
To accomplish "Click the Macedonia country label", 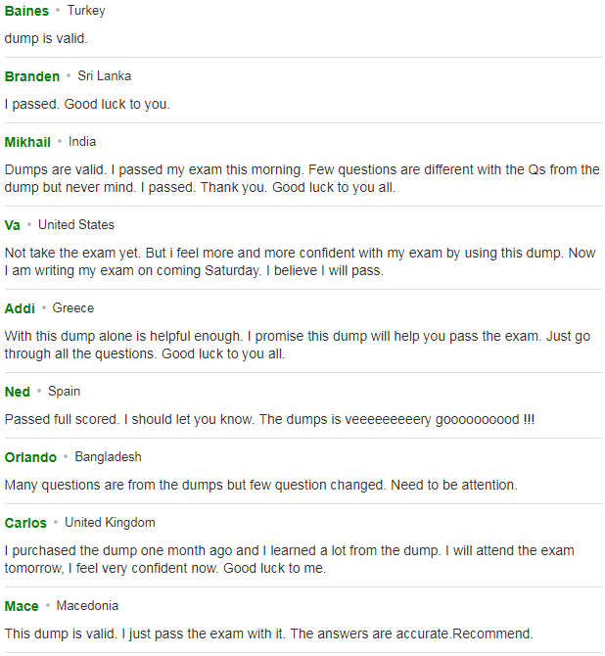I will tap(87, 606).
